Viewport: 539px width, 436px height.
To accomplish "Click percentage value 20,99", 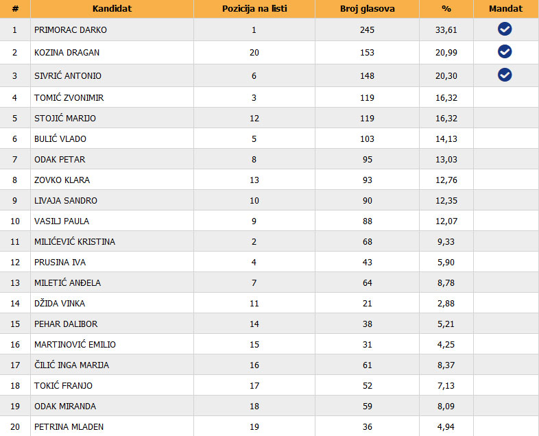I will click(446, 53).
